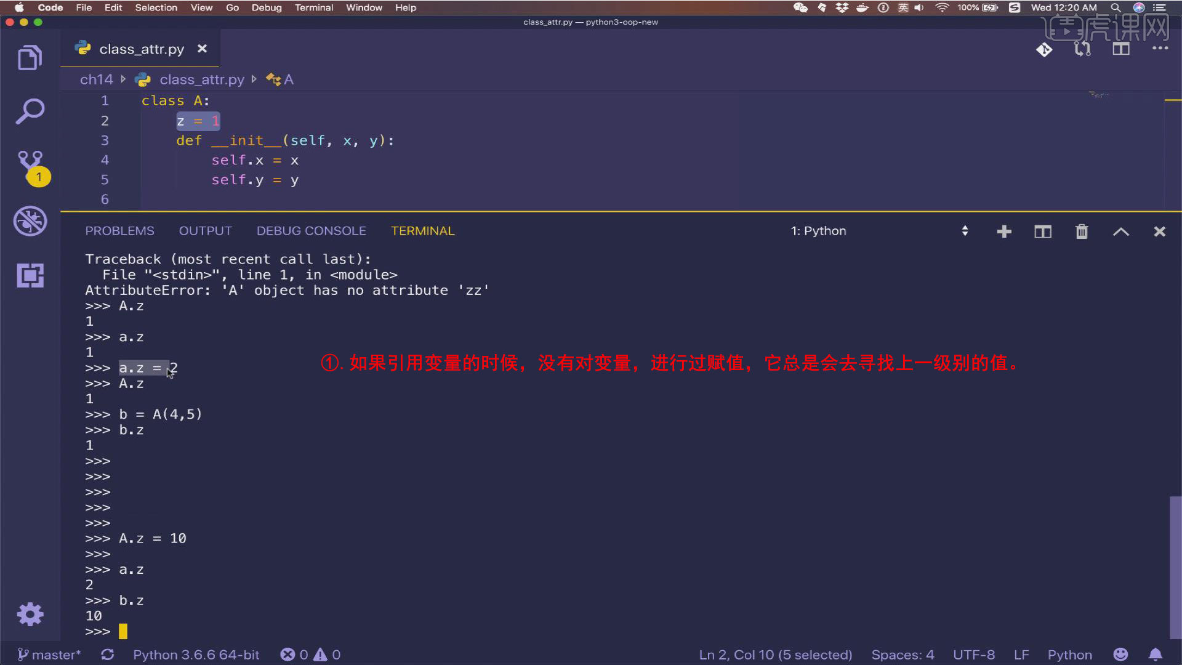Viewport: 1182px width, 665px height.
Task: Click the terminal vertical scrollbar thumb
Action: (x=1175, y=566)
